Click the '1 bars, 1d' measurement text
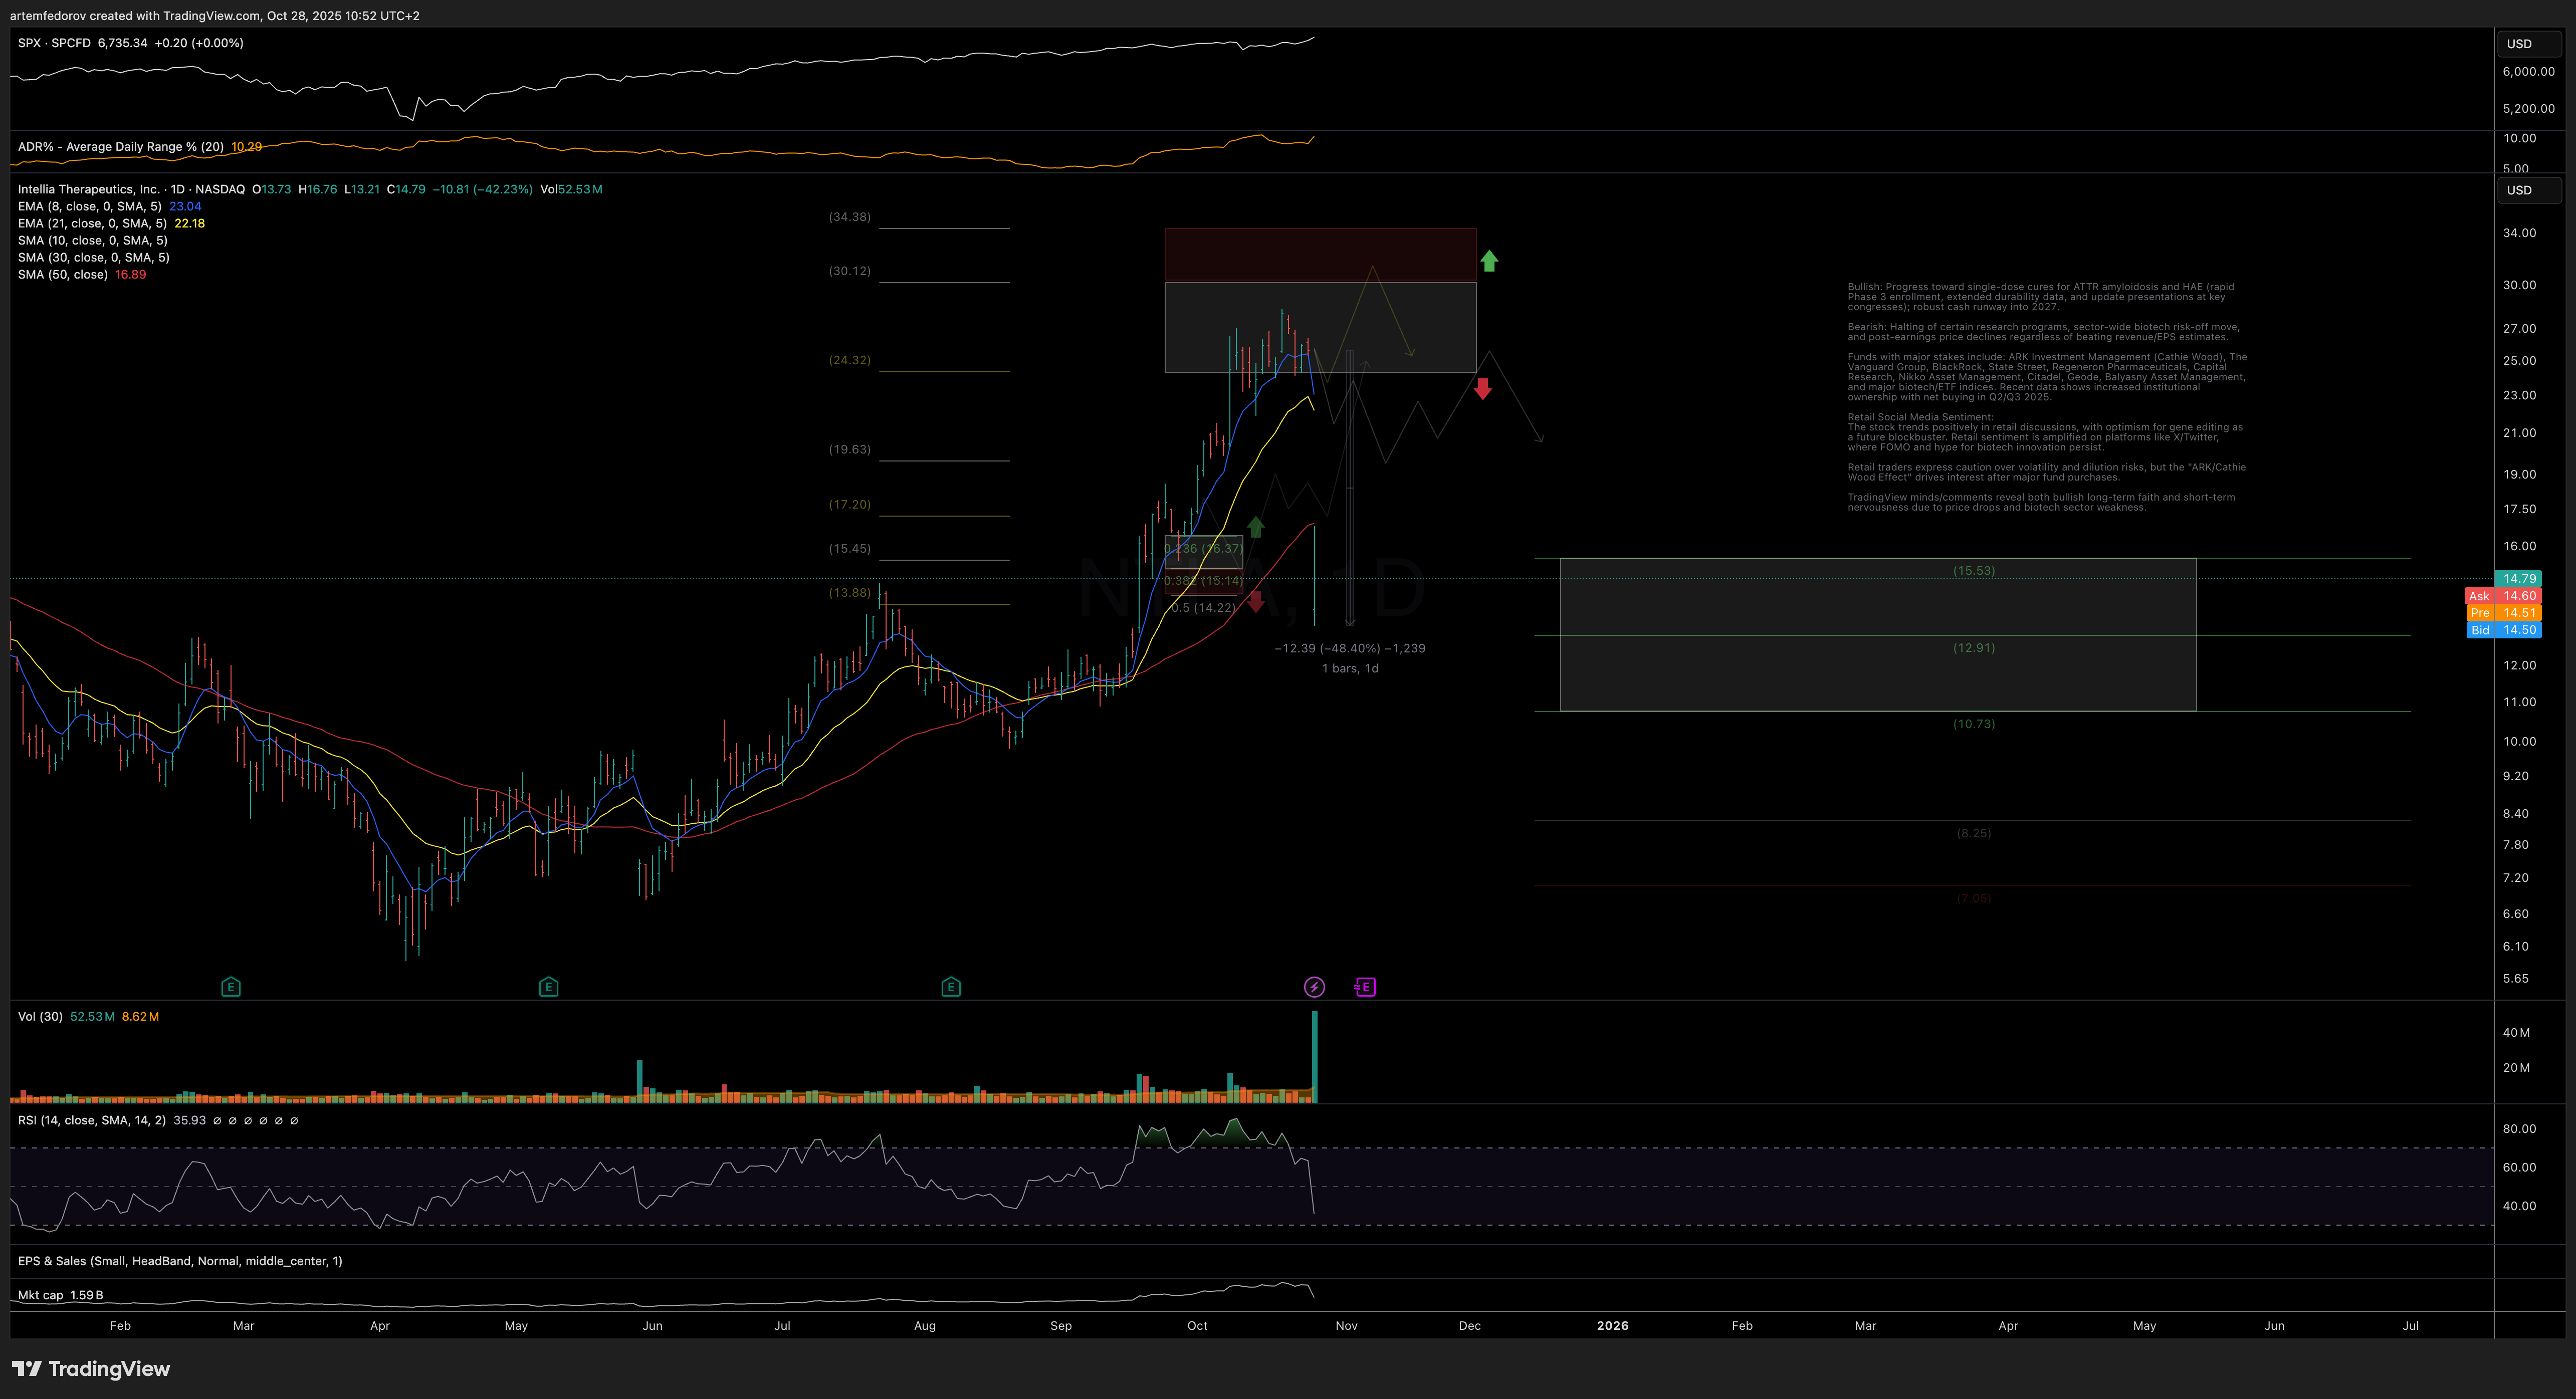This screenshot has height=1399, width=2576. coord(1350,668)
